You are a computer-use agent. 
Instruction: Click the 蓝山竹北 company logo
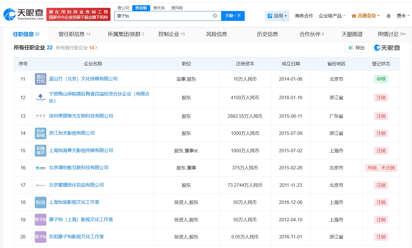point(41,79)
